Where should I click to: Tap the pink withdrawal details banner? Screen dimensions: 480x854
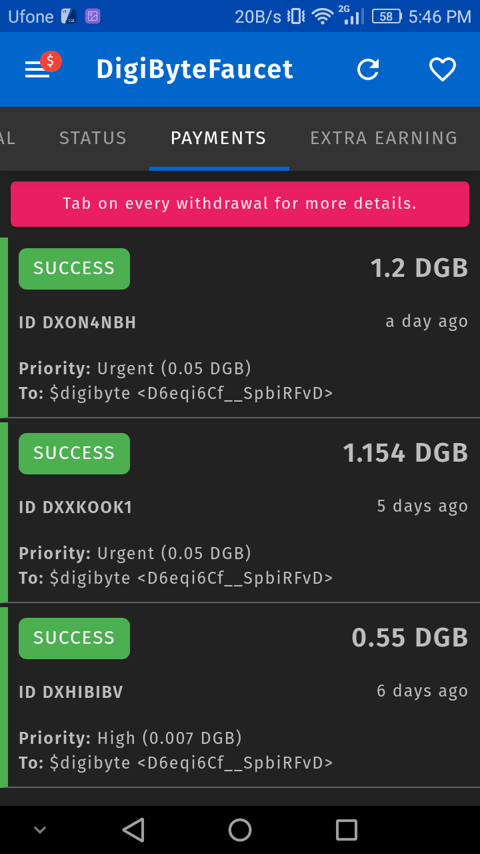coord(240,203)
